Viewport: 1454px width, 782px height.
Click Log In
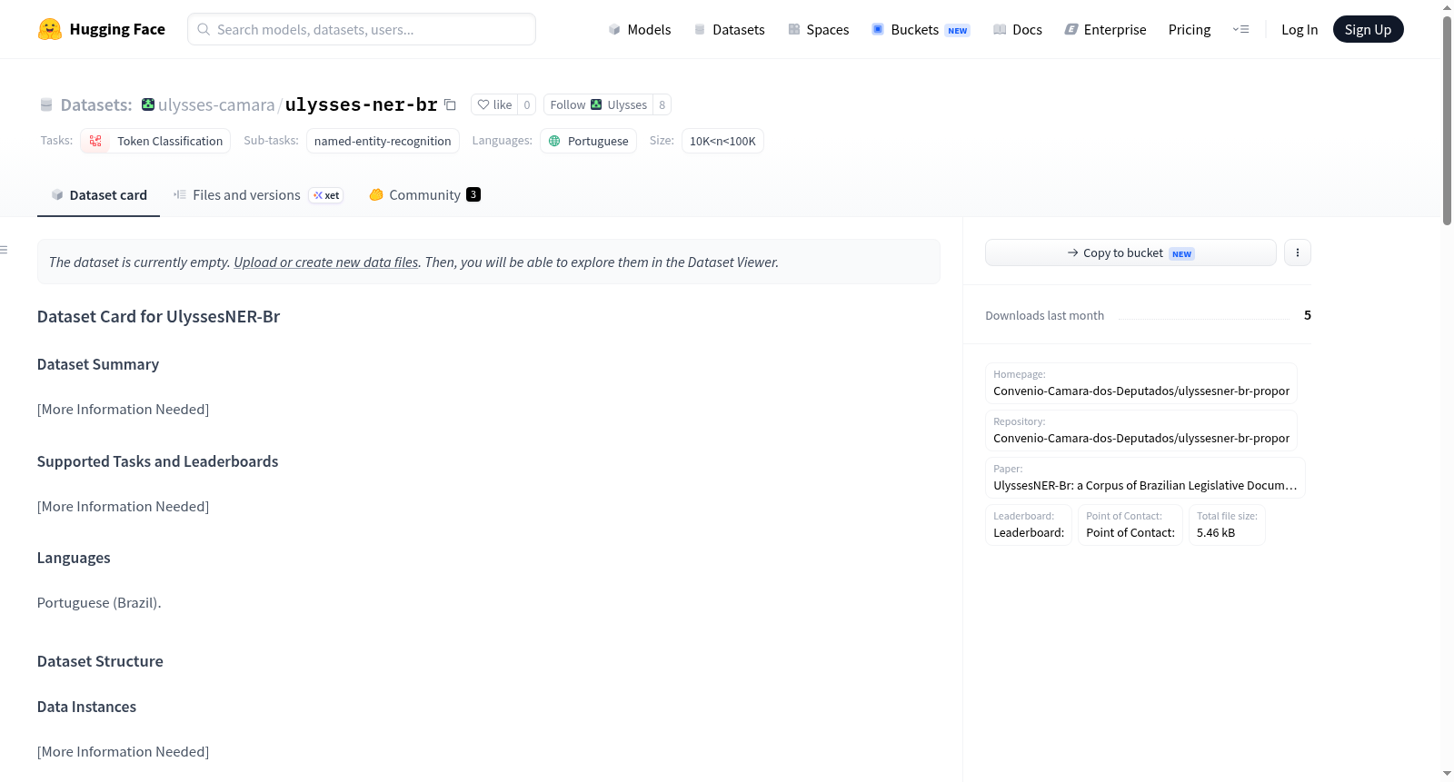click(1300, 29)
